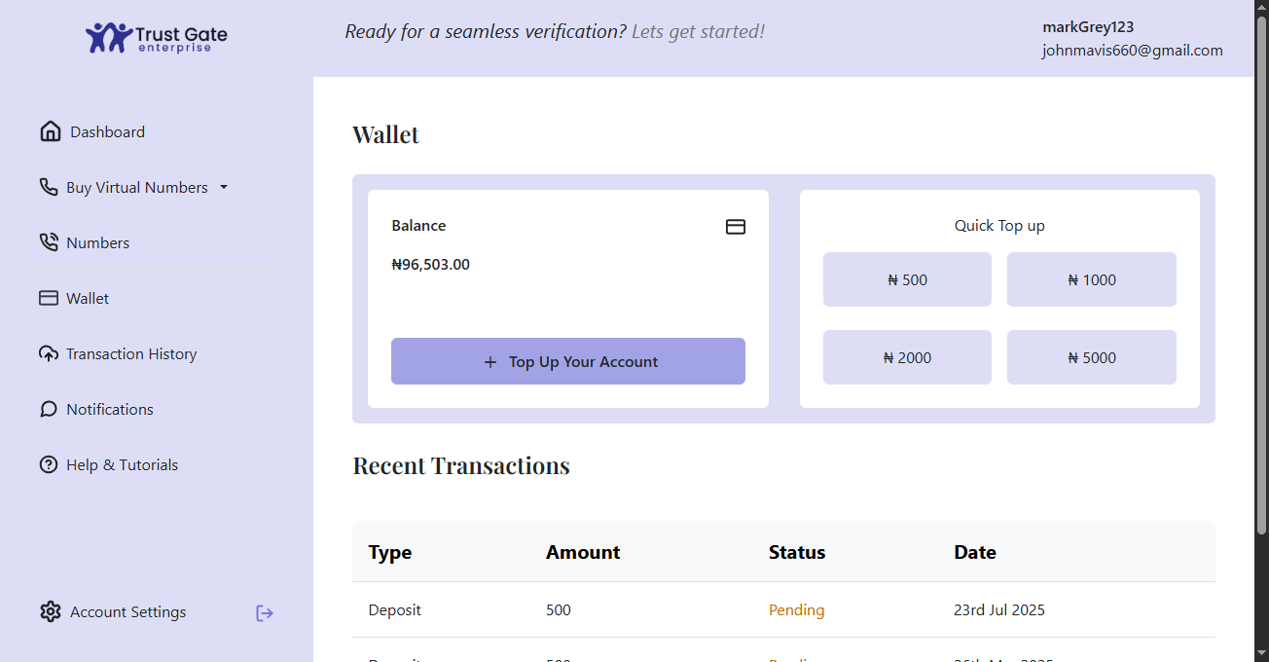
Task: Click the card icon in Balance panel
Action: [x=736, y=226]
